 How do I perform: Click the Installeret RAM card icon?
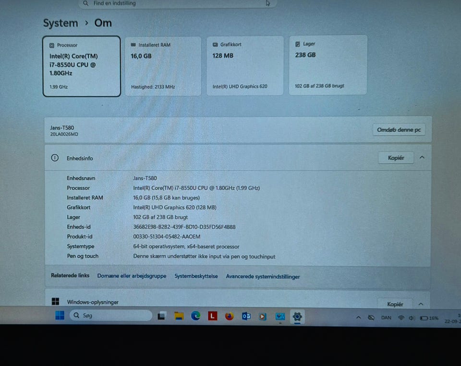pyautogui.click(x=133, y=45)
